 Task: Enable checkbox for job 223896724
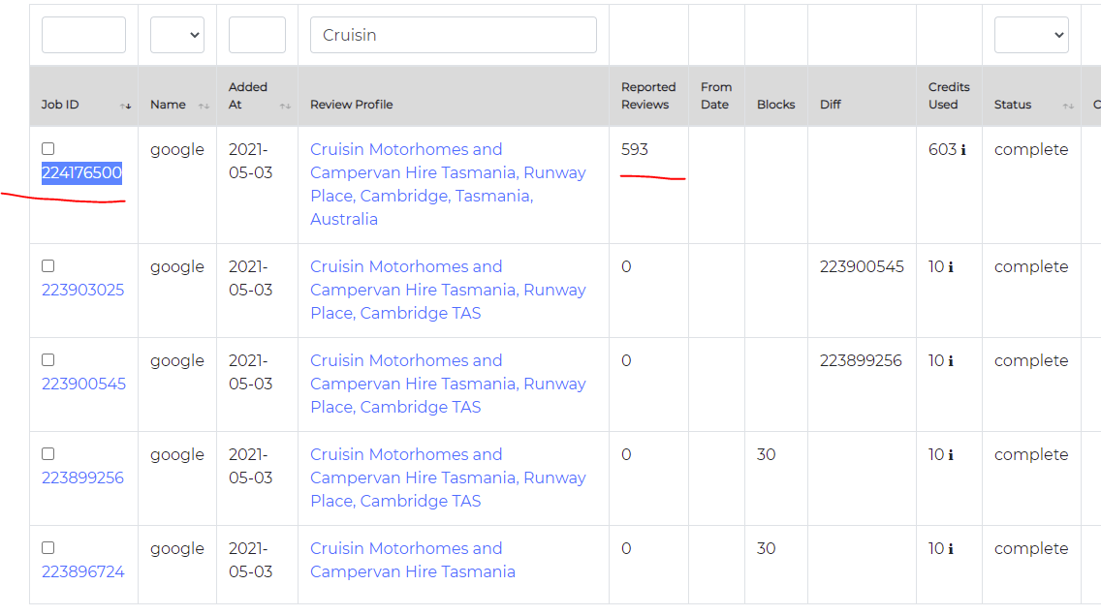[47, 548]
